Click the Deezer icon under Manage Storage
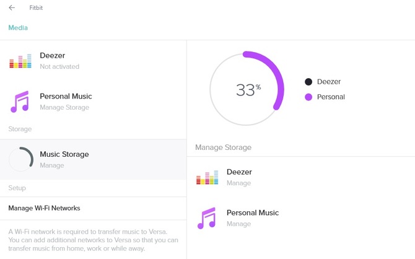This screenshot has height=259, width=415. [207, 178]
